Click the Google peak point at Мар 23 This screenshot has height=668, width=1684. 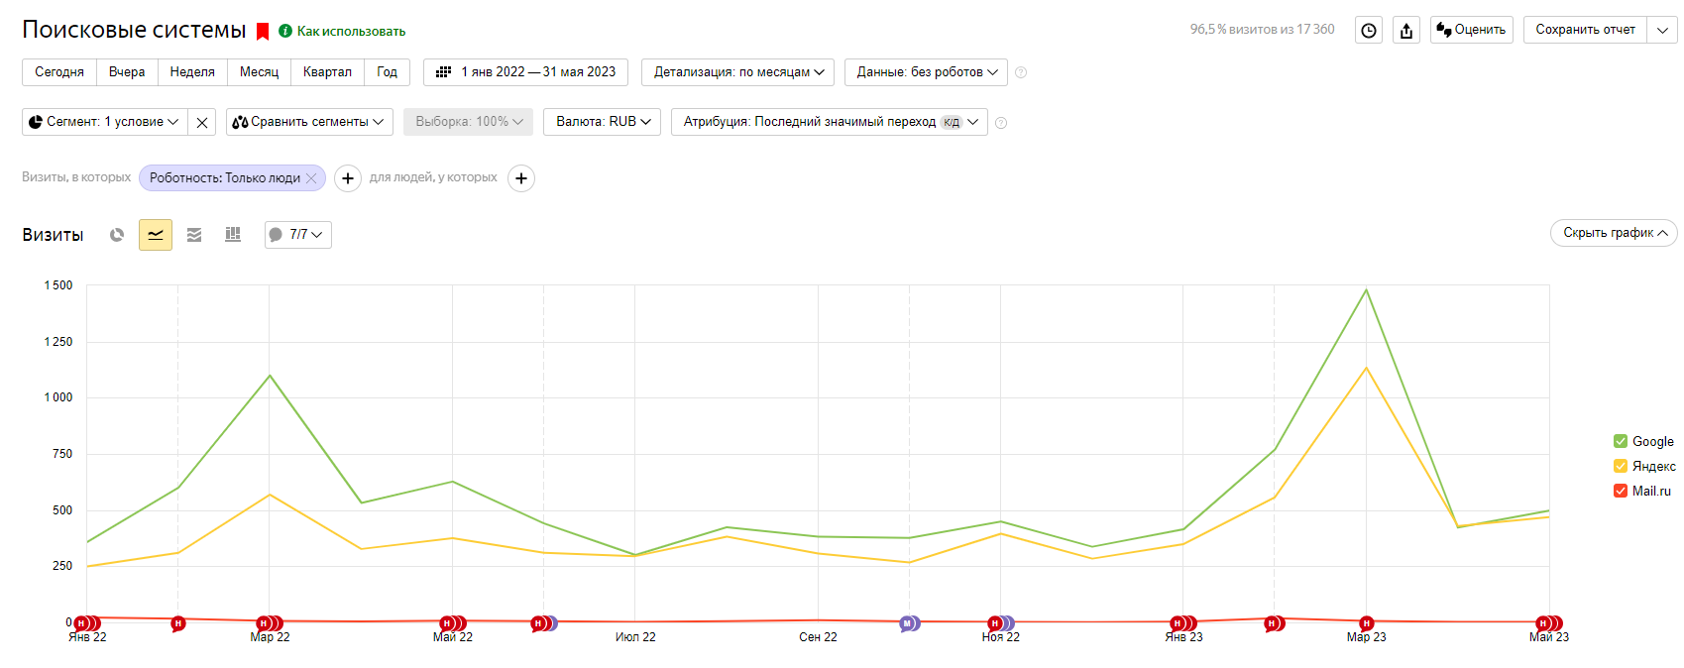click(x=1367, y=289)
